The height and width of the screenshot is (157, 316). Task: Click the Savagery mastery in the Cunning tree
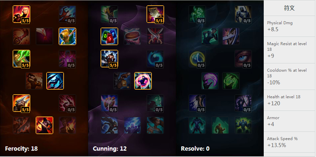pos(155,14)
